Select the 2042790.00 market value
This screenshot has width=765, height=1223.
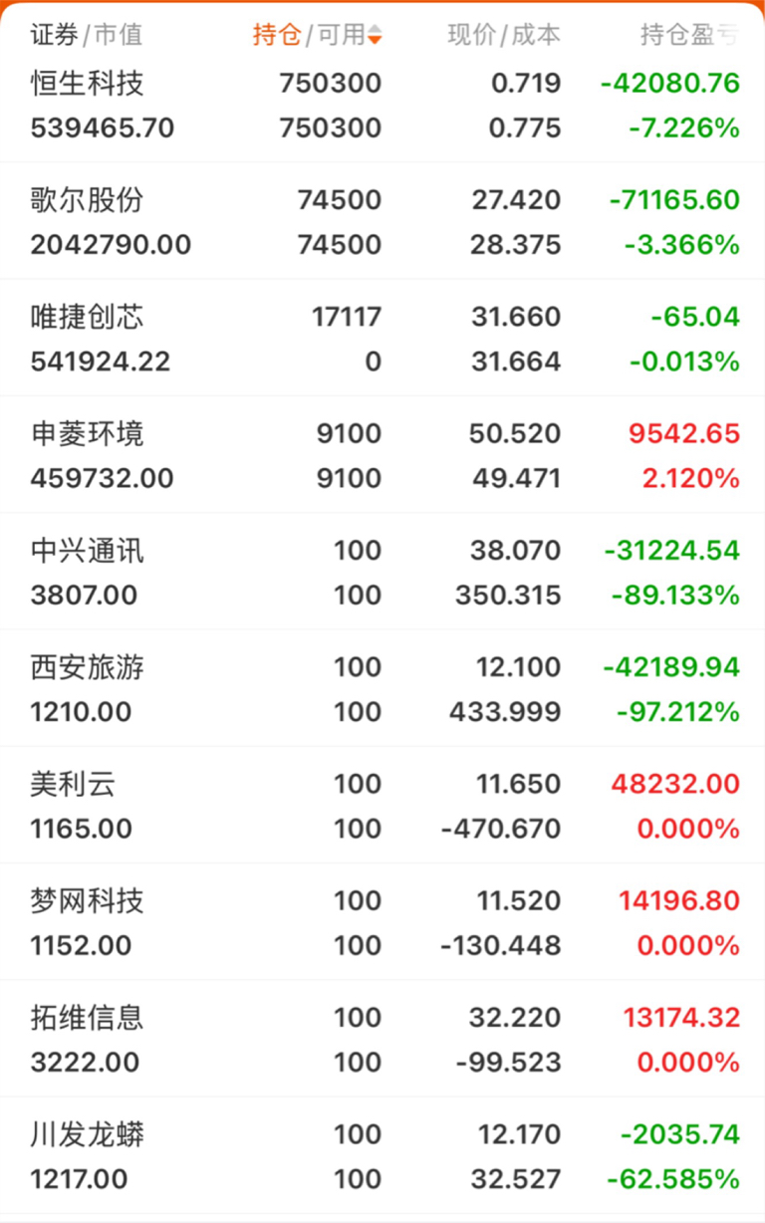pyautogui.click(x=111, y=245)
